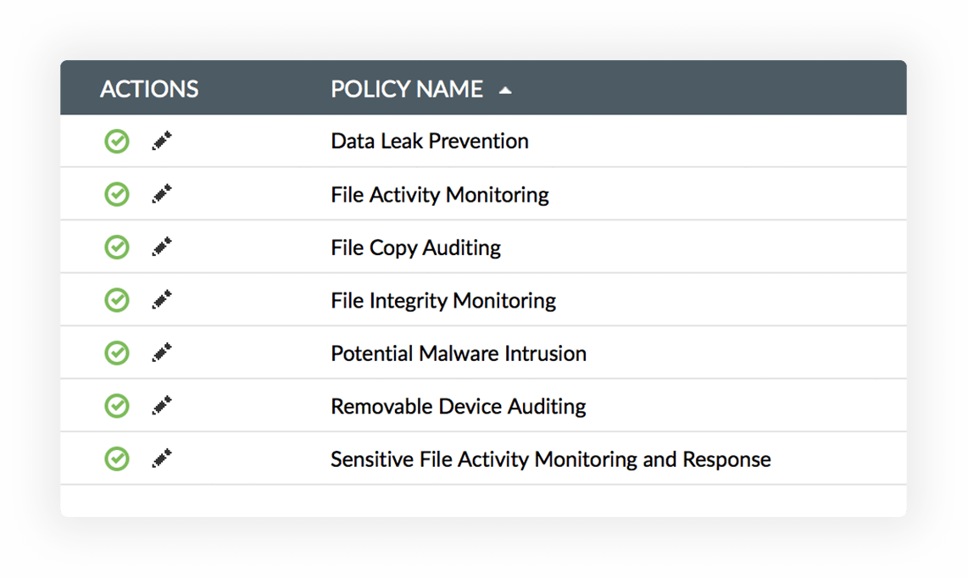
Task: Select the Potential Malware Intrusion policy name
Action: 459,353
